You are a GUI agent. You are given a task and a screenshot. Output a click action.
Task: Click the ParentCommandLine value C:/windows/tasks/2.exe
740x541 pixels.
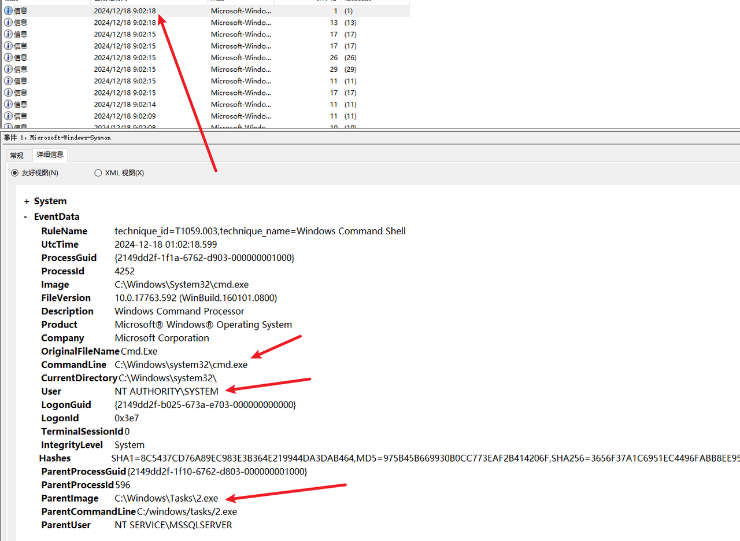[x=187, y=511]
